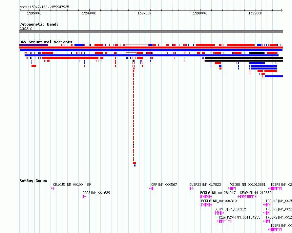This screenshot has width=292, height=233.
Task: Click the CFAP45 gene exon glyph
Action: click(x=247, y=197)
